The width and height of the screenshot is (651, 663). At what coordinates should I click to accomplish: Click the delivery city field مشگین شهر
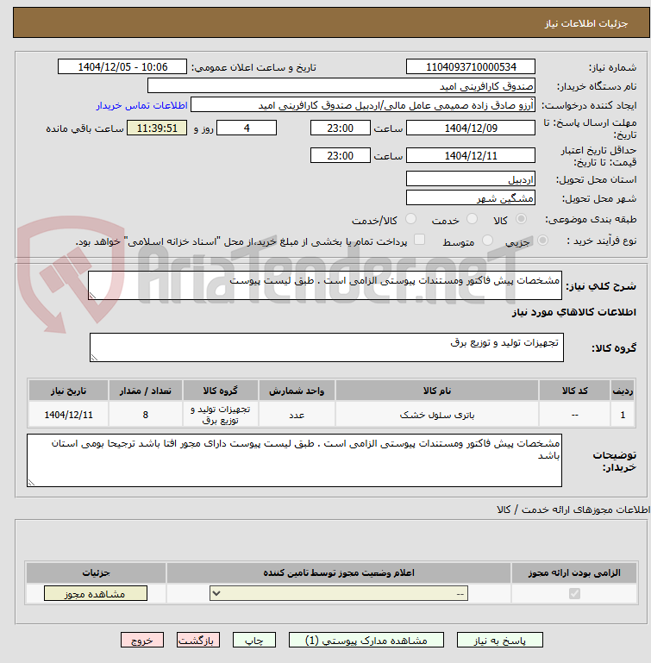[x=471, y=198]
